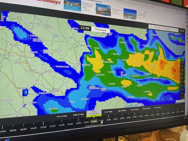Click the Cambridge location pin on map

click(x=94, y=73)
